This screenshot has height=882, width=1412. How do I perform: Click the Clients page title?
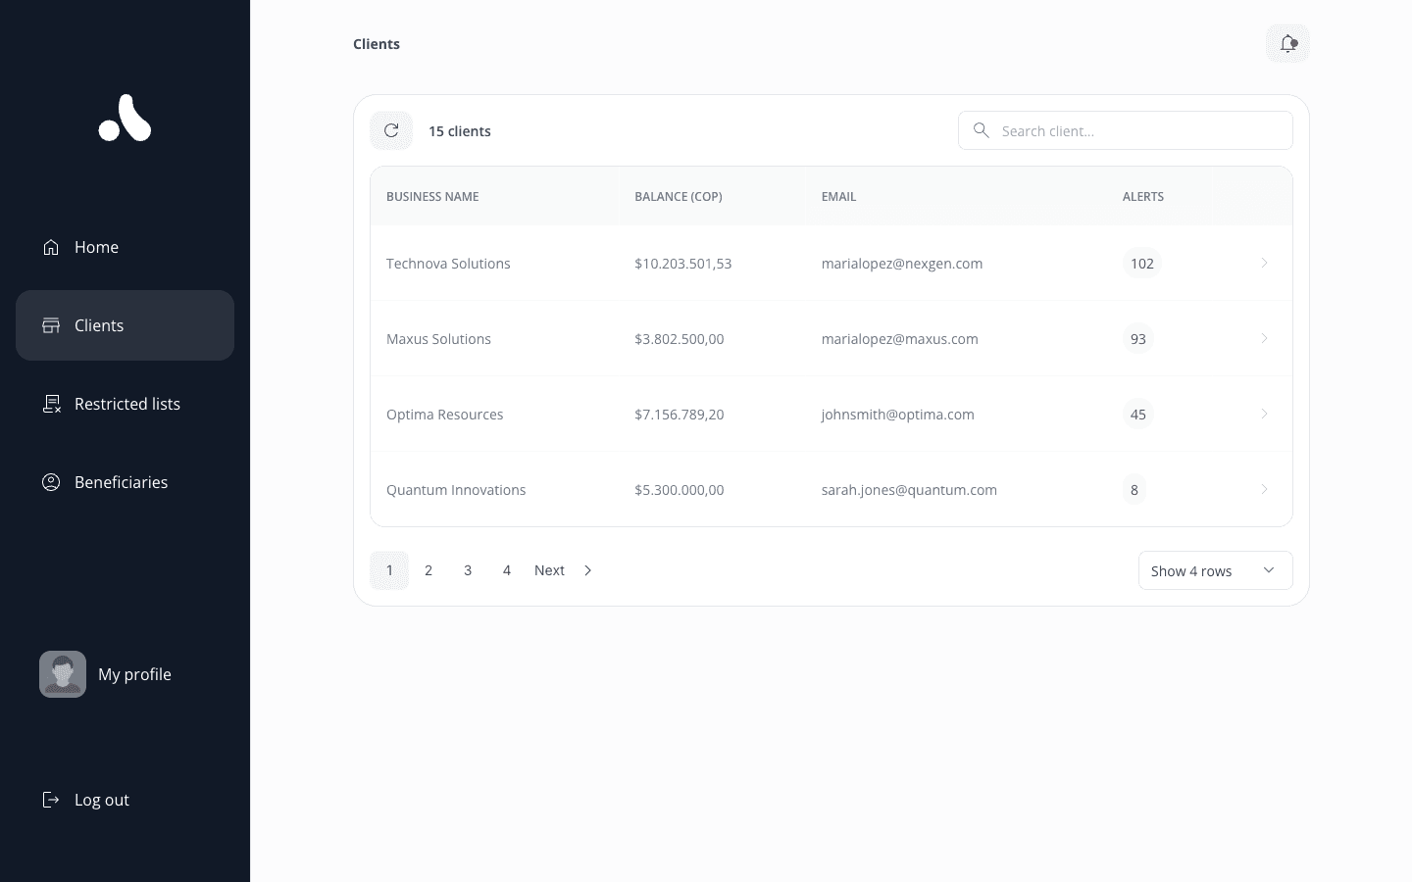[377, 43]
